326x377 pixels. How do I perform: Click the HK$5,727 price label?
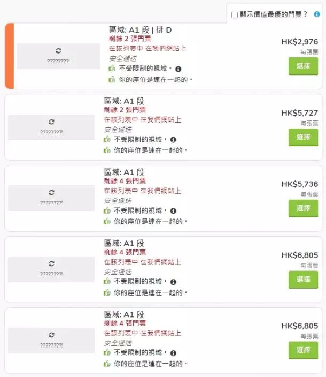(299, 113)
